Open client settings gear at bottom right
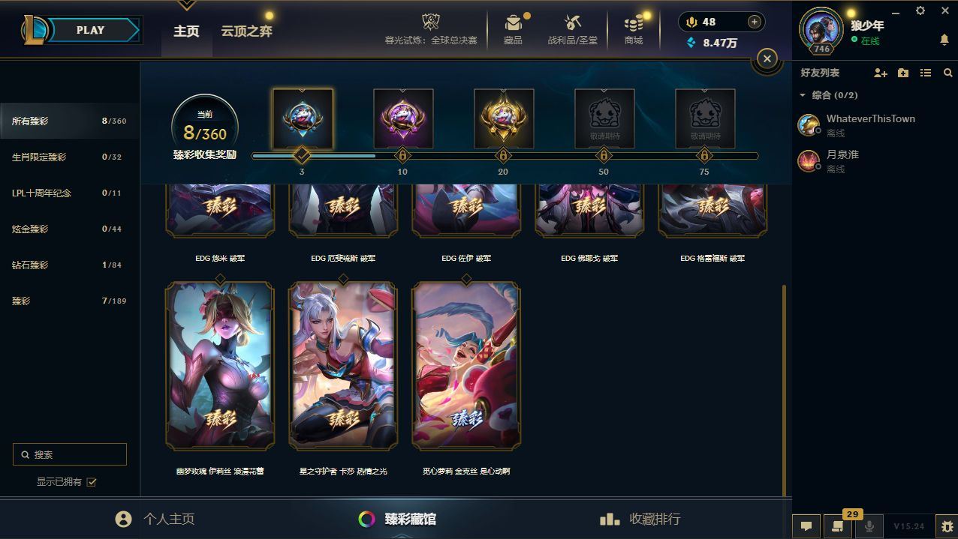958x539 pixels. 946,526
